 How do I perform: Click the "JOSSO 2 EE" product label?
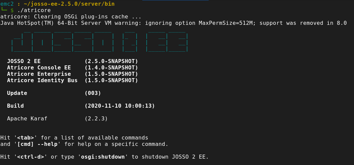coord(24,61)
